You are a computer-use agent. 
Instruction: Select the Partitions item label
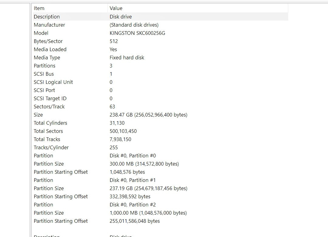coord(45,66)
